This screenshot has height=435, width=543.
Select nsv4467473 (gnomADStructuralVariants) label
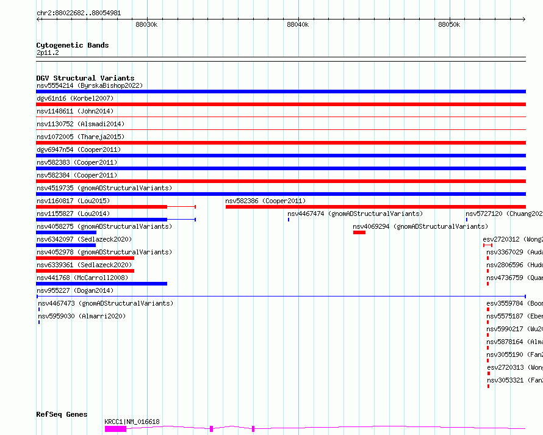point(106,303)
